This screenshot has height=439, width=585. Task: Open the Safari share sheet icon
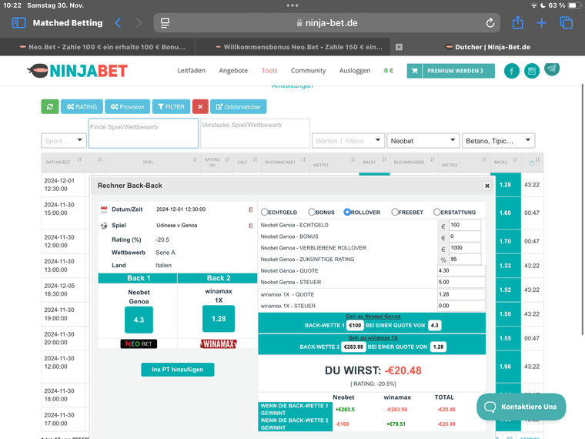tap(518, 22)
